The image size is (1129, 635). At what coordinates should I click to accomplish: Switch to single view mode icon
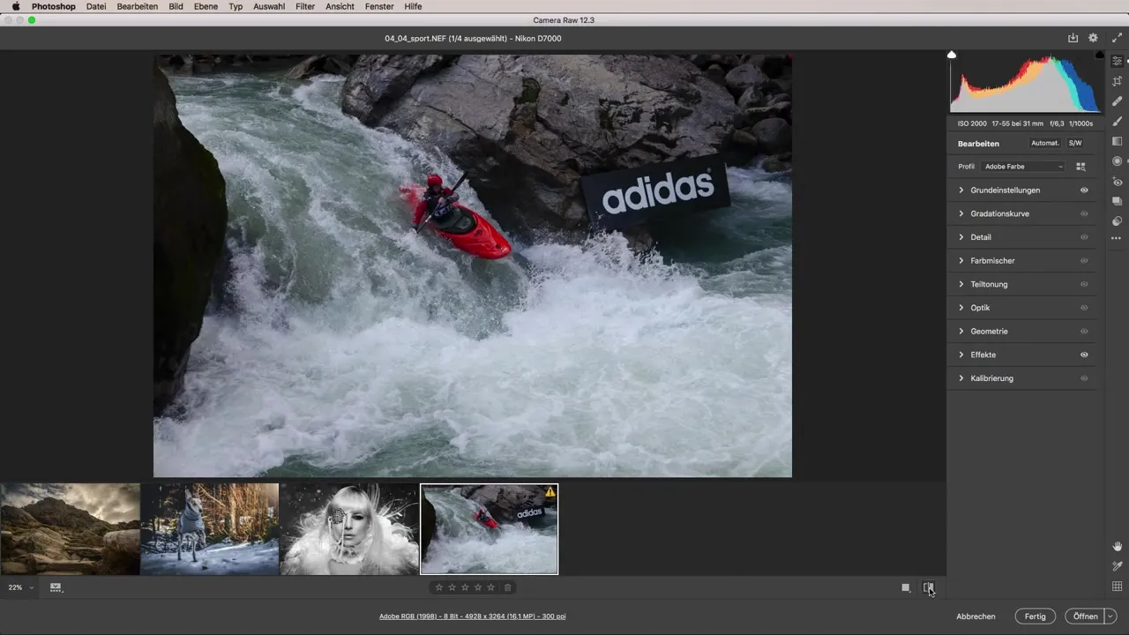(905, 587)
